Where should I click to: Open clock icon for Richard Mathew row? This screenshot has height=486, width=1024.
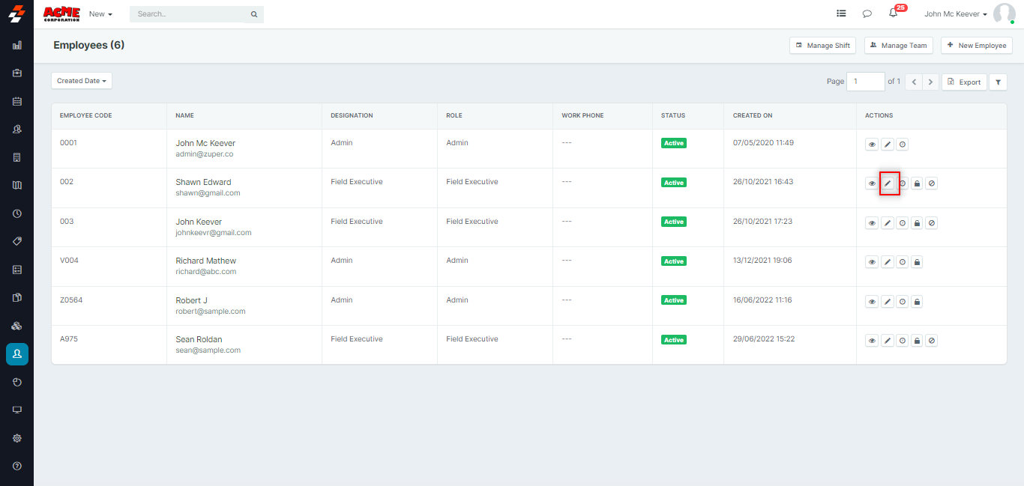[x=903, y=262]
